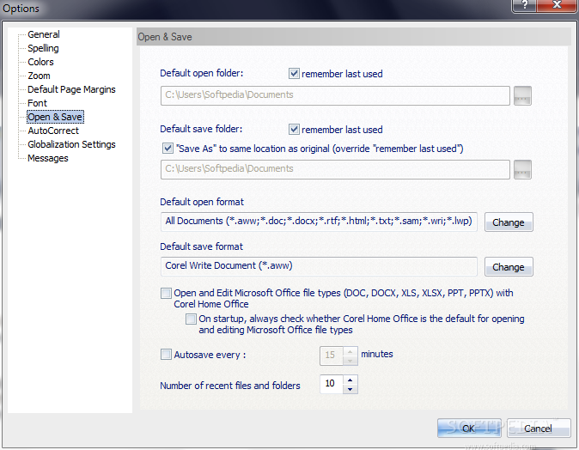The width and height of the screenshot is (579, 450).
Task: Cancel the Options dialog
Action: (x=539, y=429)
